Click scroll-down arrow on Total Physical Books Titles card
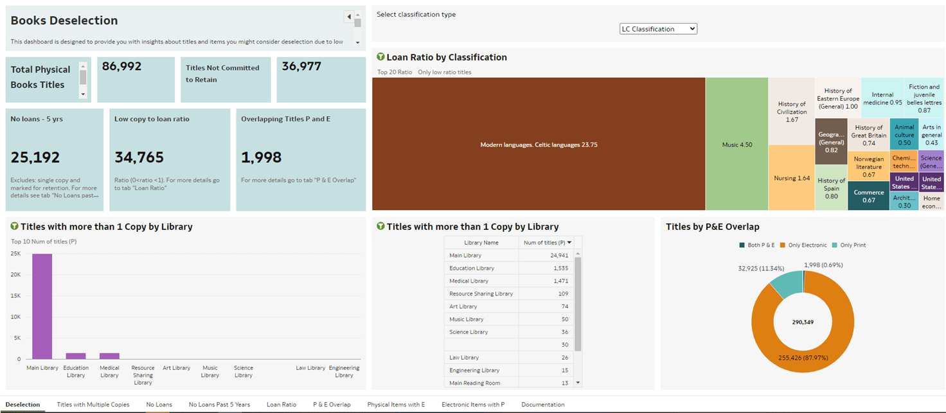This screenshot has height=413, width=946. point(83,94)
